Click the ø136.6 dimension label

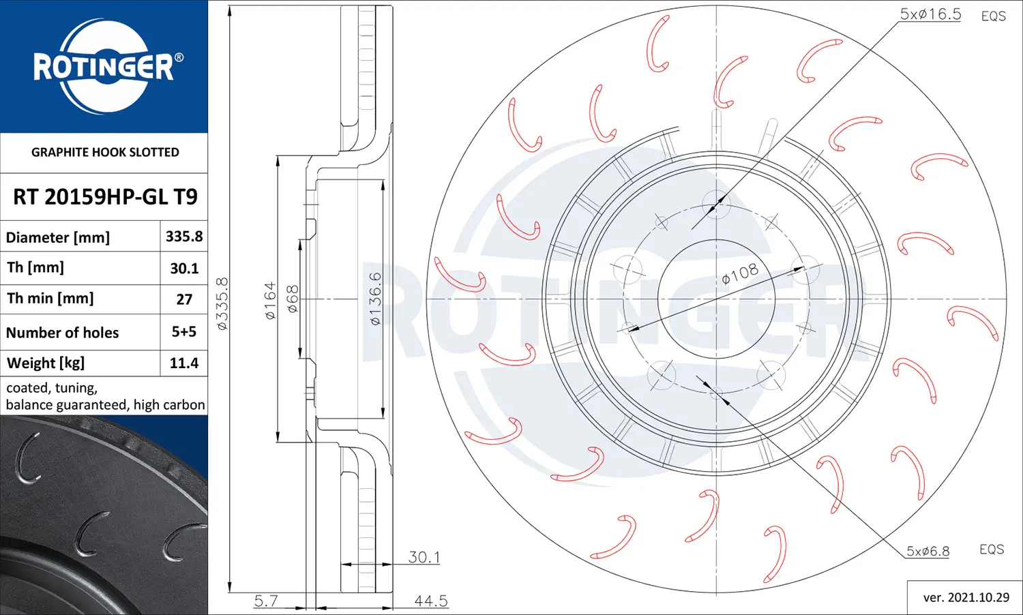click(374, 299)
